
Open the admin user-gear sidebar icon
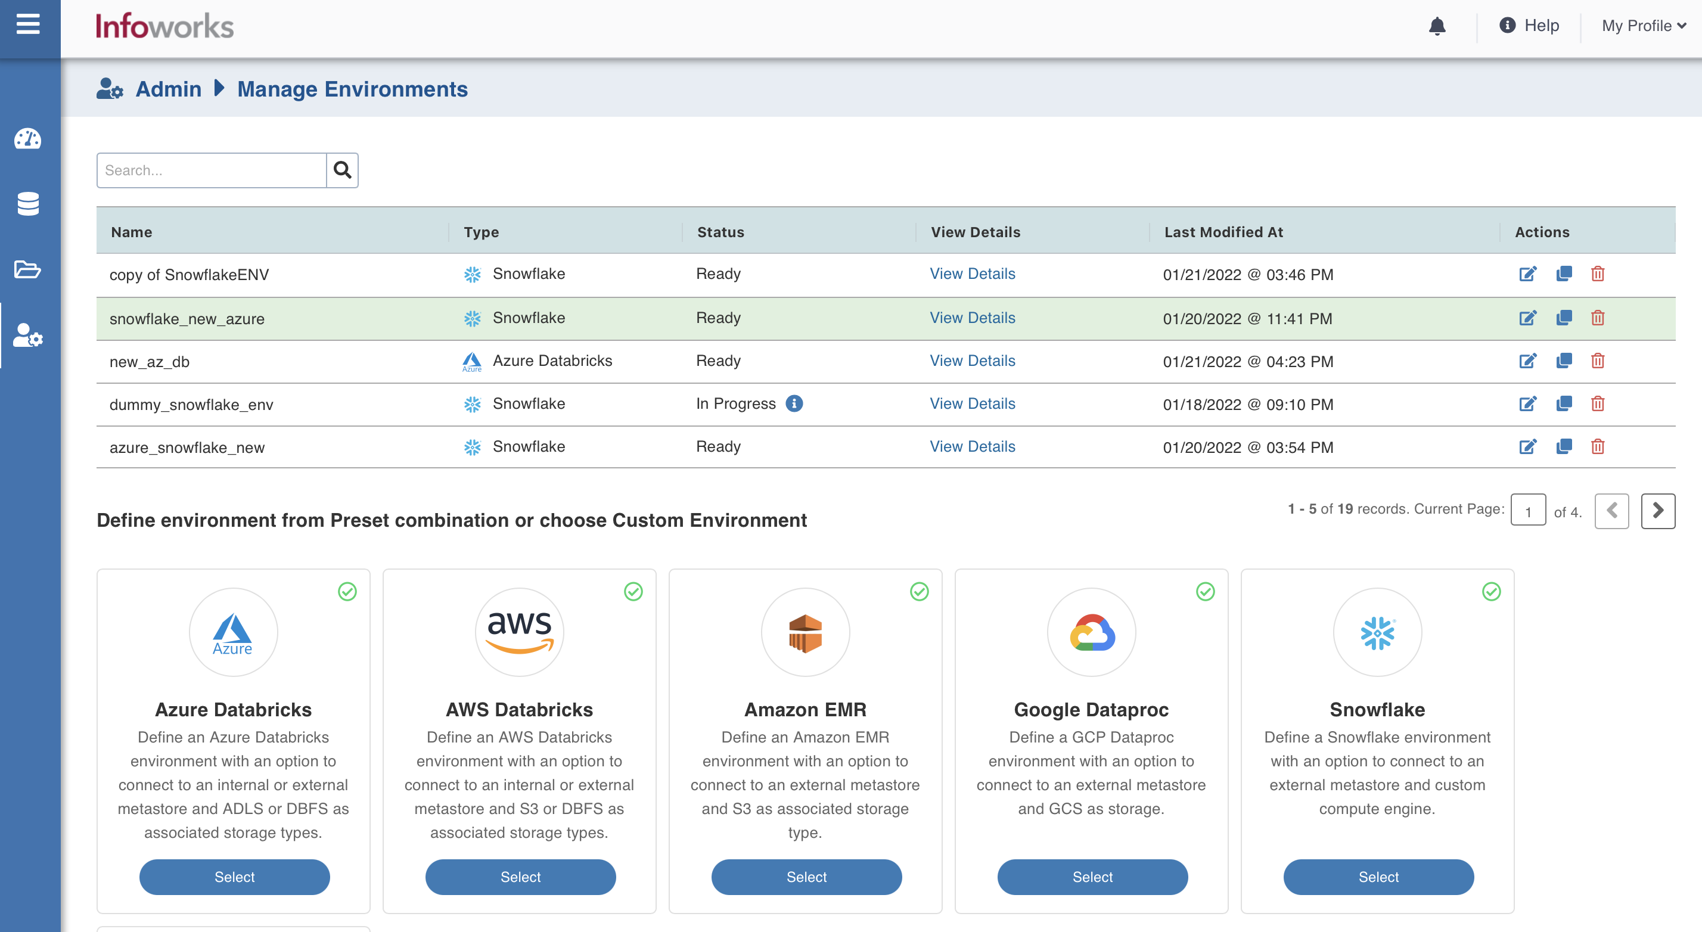pyautogui.click(x=28, y=335)
